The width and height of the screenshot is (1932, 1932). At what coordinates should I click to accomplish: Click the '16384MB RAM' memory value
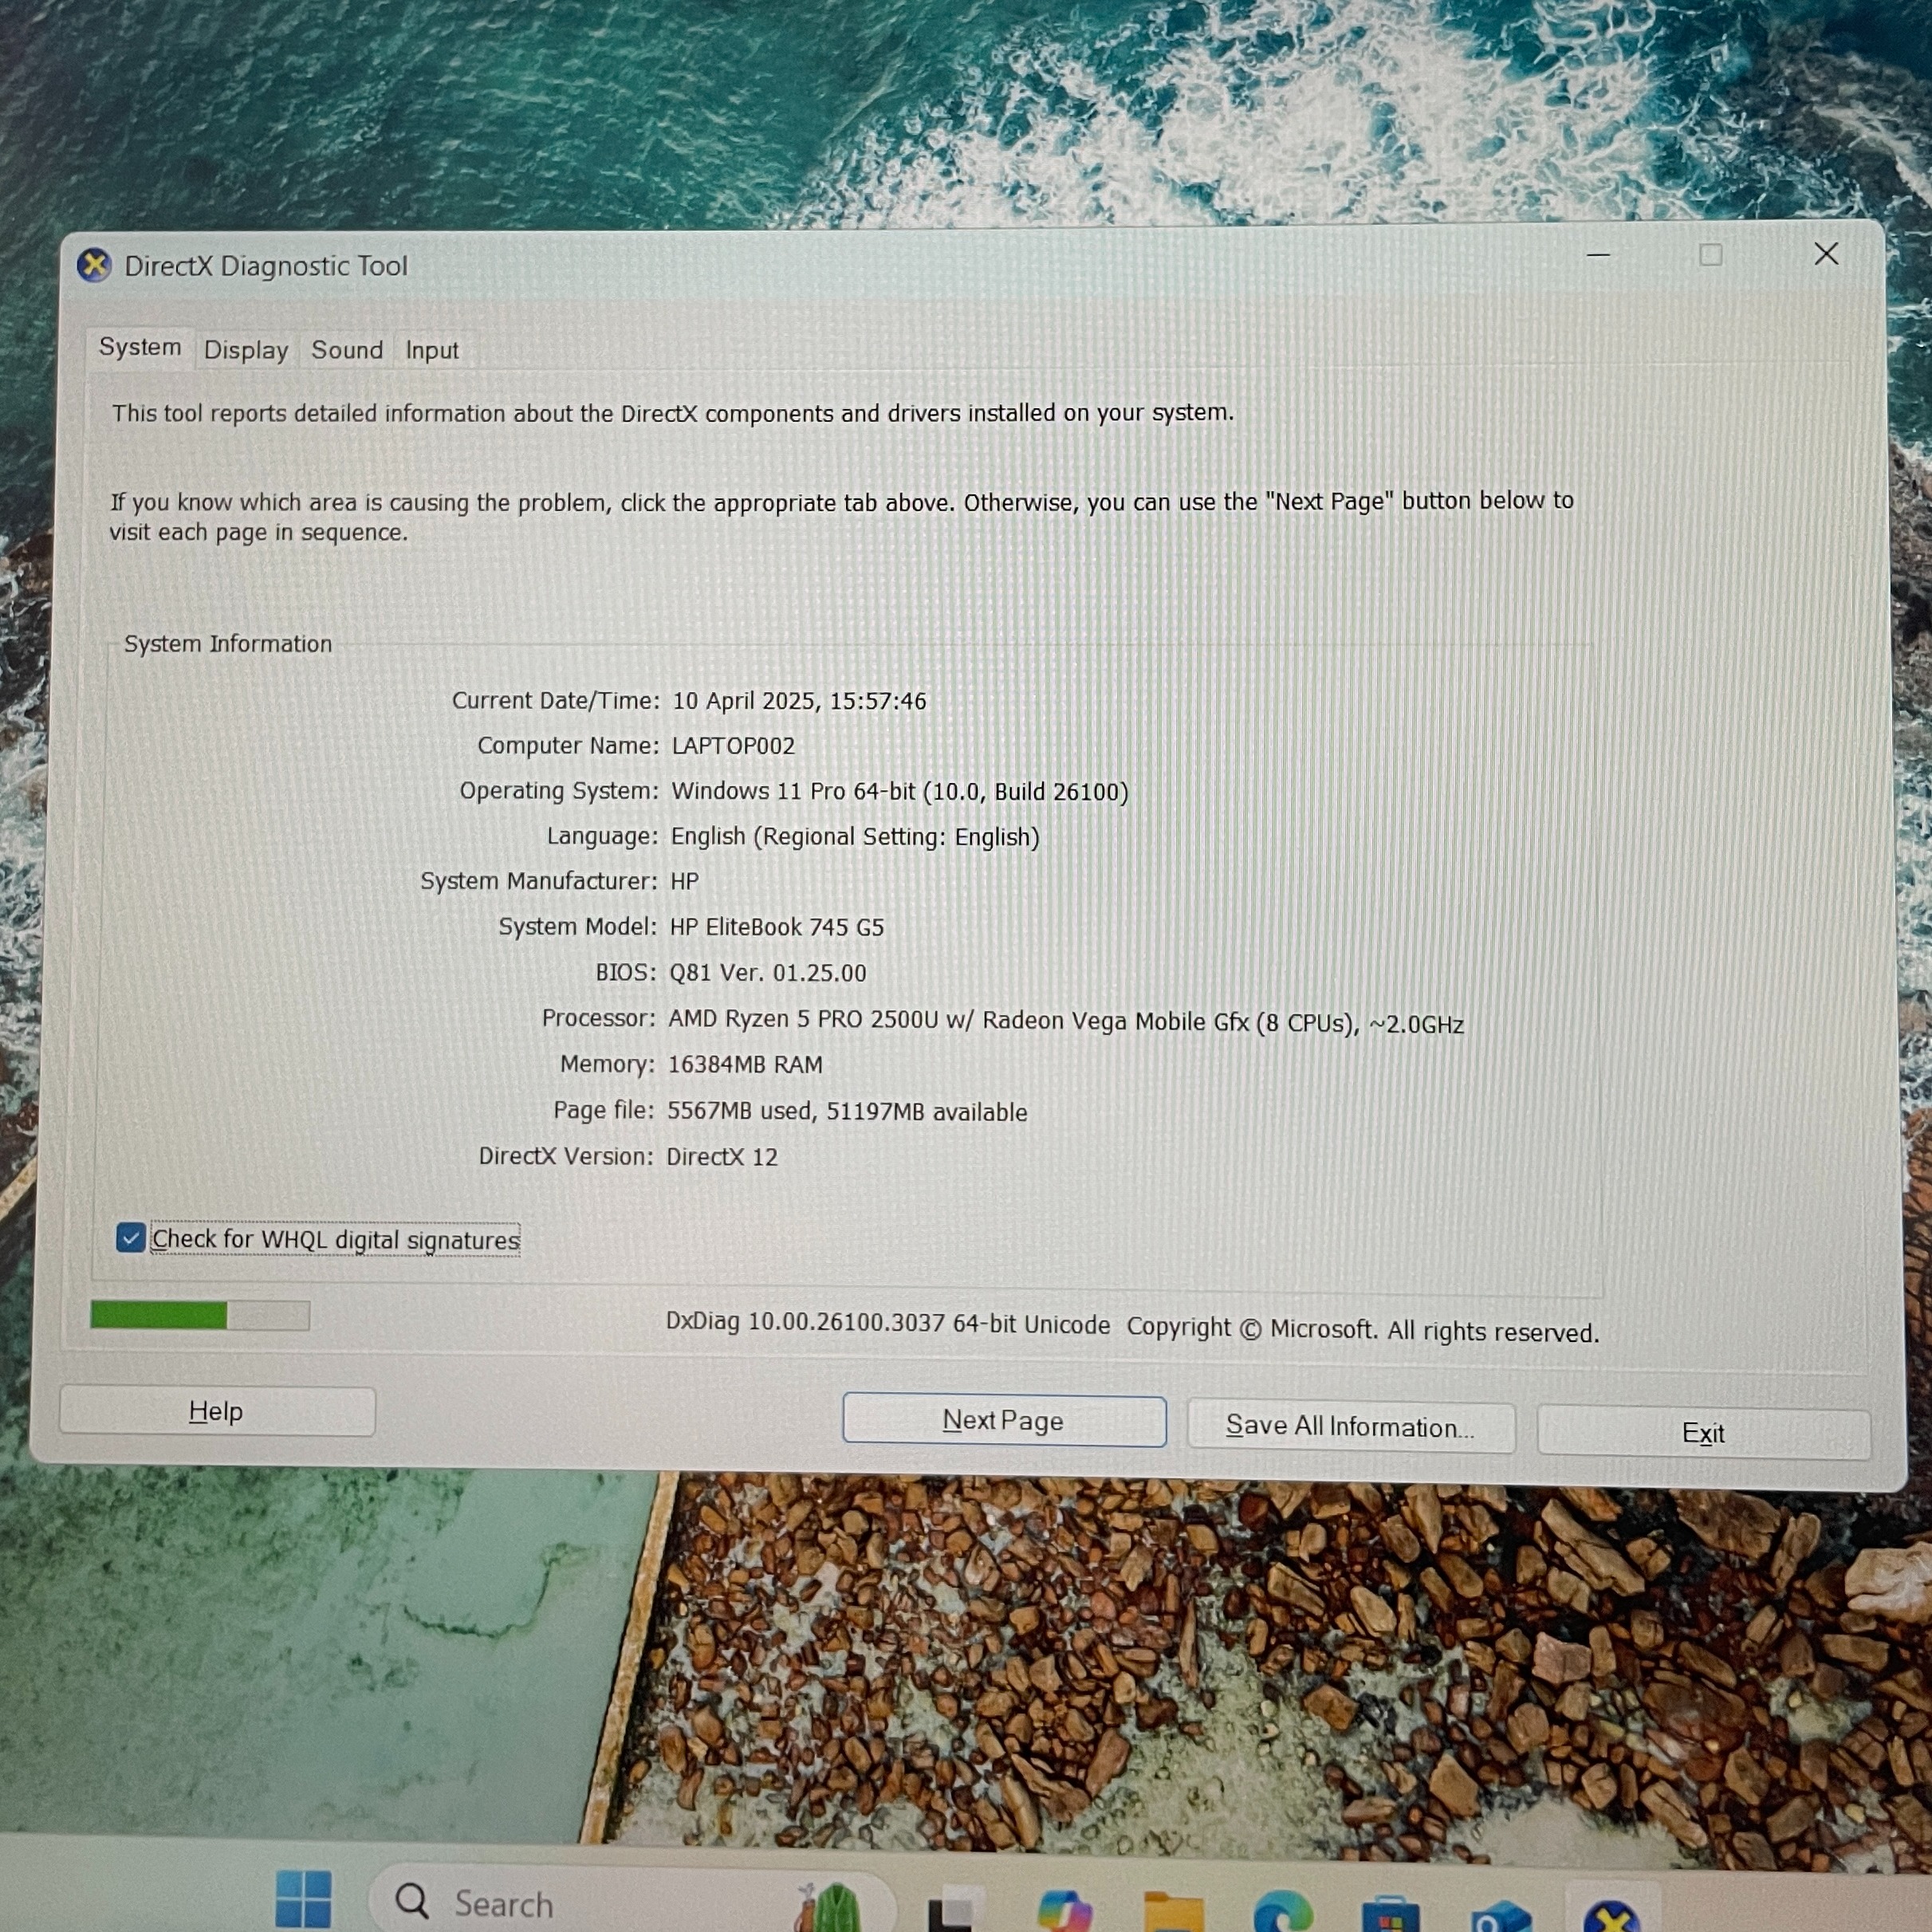click(745, 1064)
